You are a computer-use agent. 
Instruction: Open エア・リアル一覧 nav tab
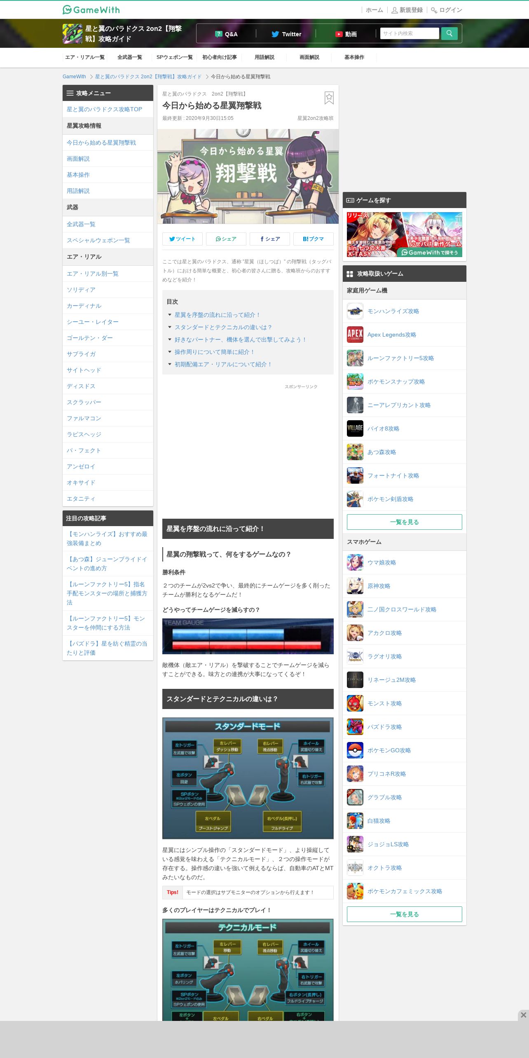tap(85, 57)
